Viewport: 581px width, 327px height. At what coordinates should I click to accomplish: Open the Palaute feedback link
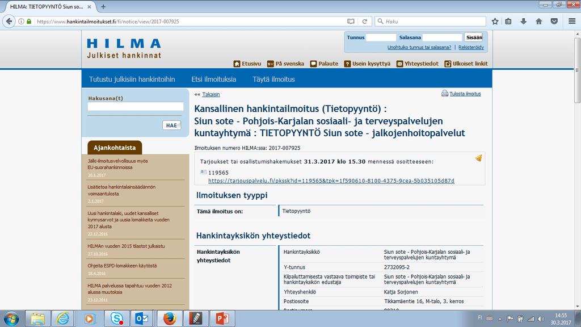click(324, 64)
